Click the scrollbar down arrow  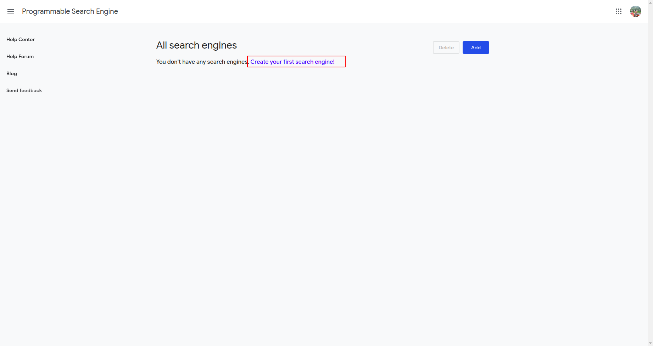(x=650, y=343)
